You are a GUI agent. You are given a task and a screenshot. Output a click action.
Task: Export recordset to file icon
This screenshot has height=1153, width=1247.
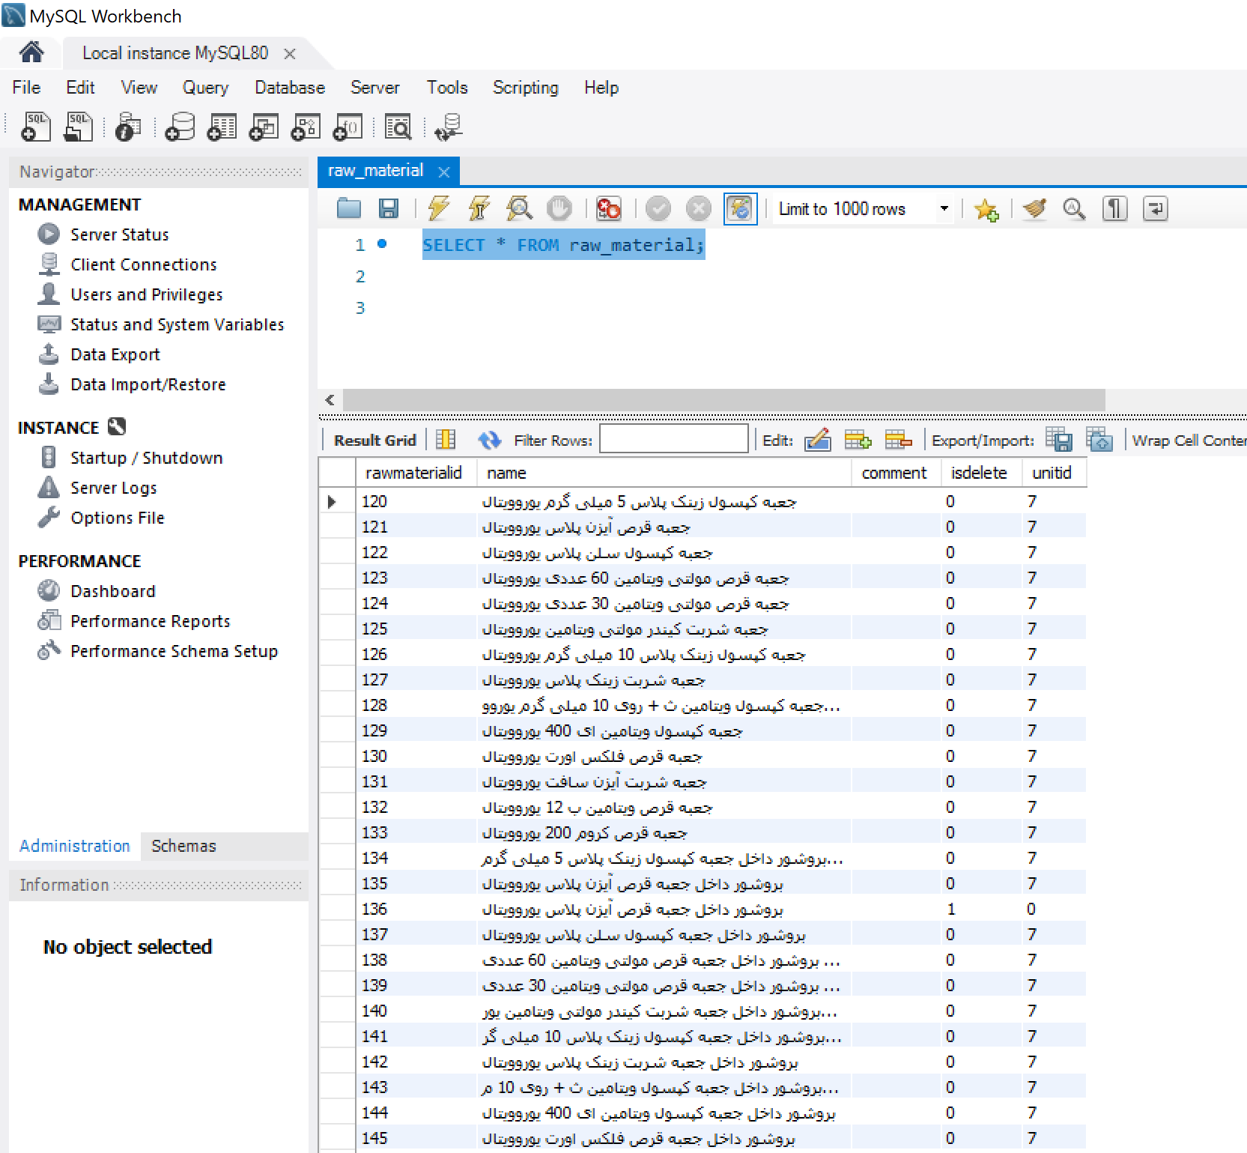pyautogui.click(x=1059, y=440)
